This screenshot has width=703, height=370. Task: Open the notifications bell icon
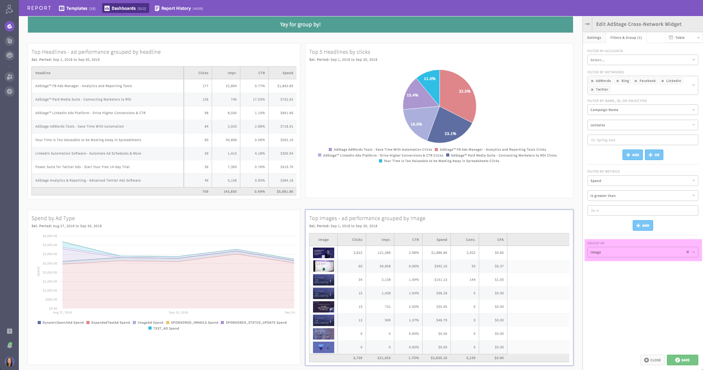click(9, 345)
